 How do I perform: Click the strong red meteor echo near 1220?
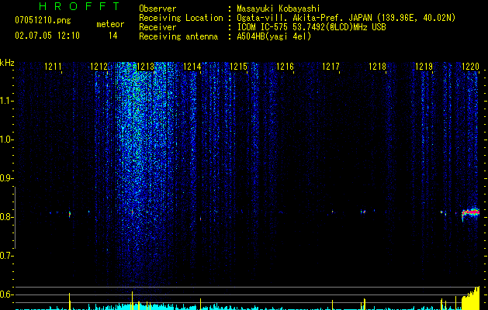(x=470, y=212)
